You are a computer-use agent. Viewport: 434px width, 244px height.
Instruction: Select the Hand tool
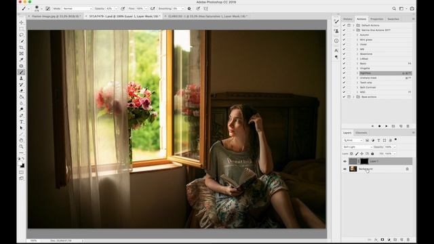point(21,140)
